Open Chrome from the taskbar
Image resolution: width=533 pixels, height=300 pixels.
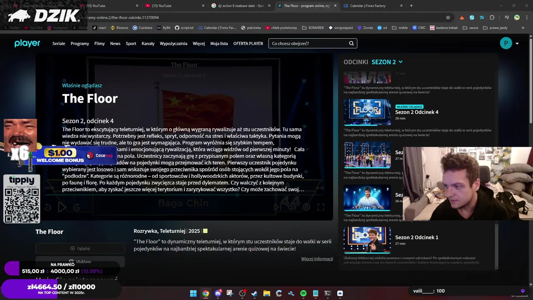click(x=206, y=293)
